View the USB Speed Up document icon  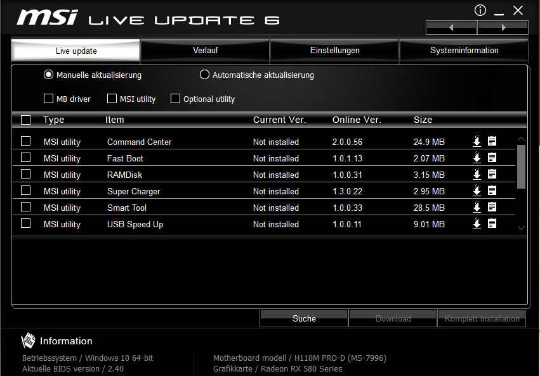[492, 223]
